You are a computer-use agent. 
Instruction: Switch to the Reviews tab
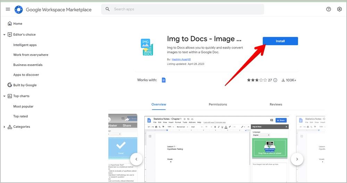click(x=276, y=105)
